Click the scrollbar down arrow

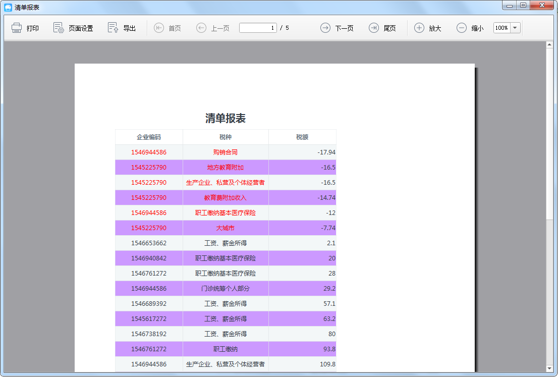tap(550, 368)
